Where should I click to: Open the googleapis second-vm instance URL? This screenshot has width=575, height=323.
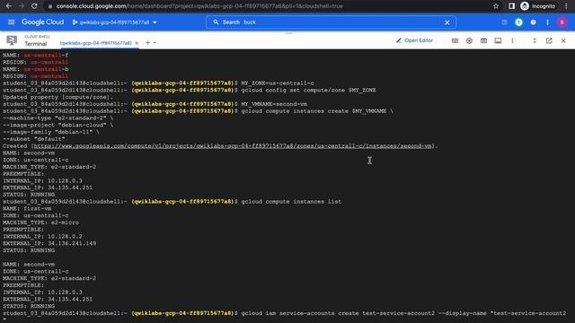[233, 146]
